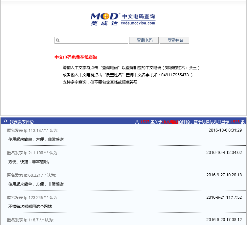Screen dimensions: 247x225
Task: Click timestamp 2016-10-4 12:04:02
Action: [224, 153]
